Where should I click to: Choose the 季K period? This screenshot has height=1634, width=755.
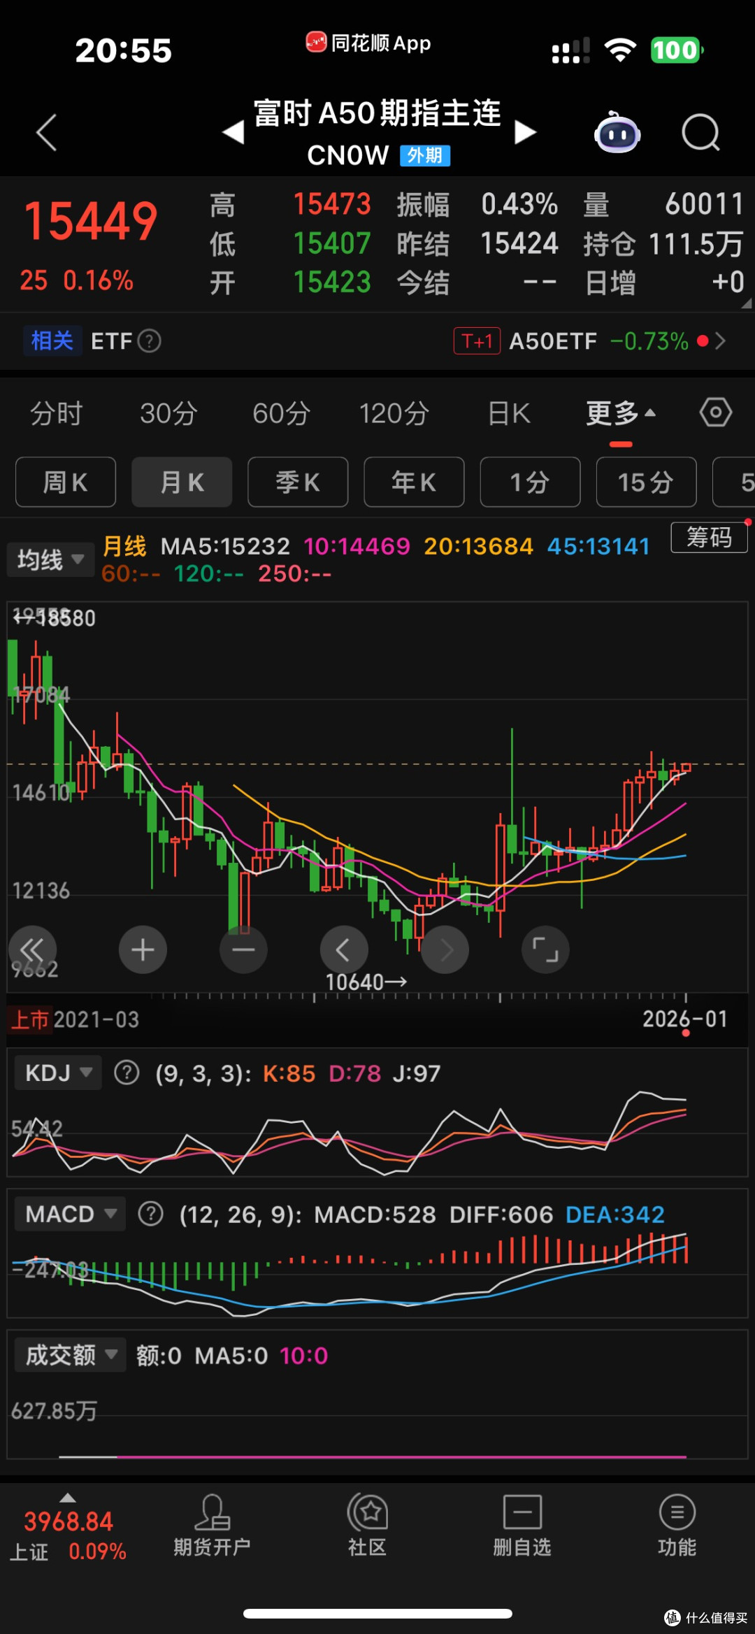pyautogui.click(x=298, y=482)
